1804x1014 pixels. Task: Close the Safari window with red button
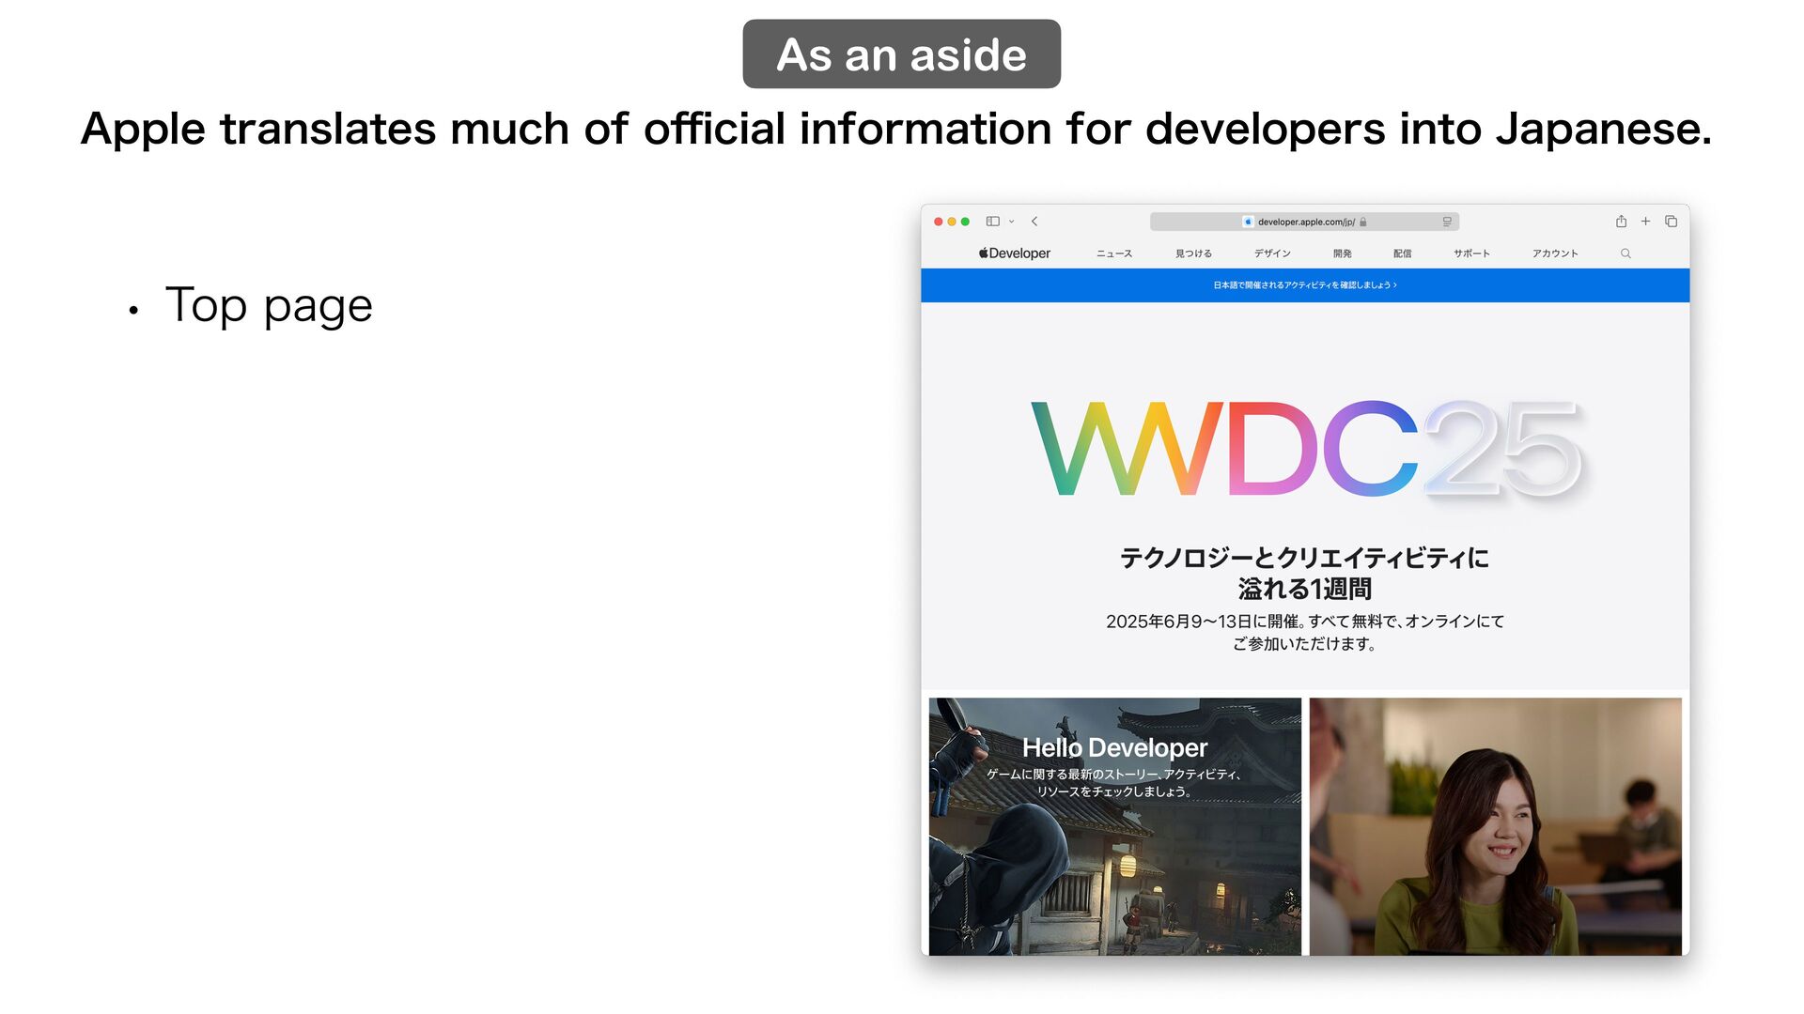click(938, 222)
